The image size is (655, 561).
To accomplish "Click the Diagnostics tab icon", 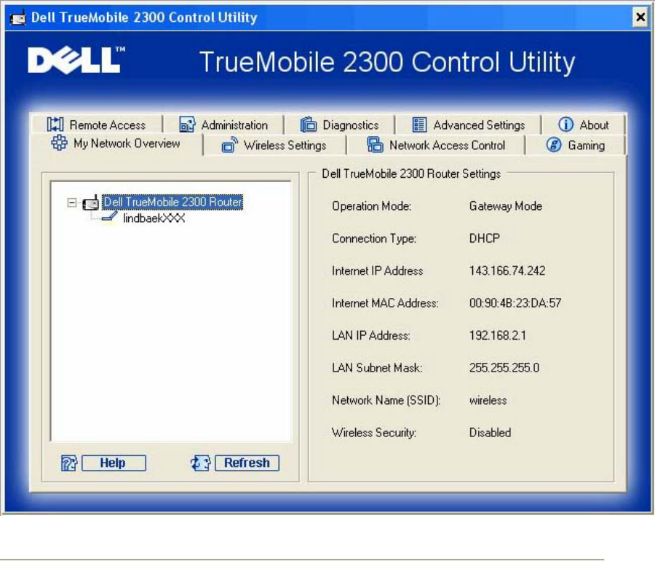I will coord(309,125).
